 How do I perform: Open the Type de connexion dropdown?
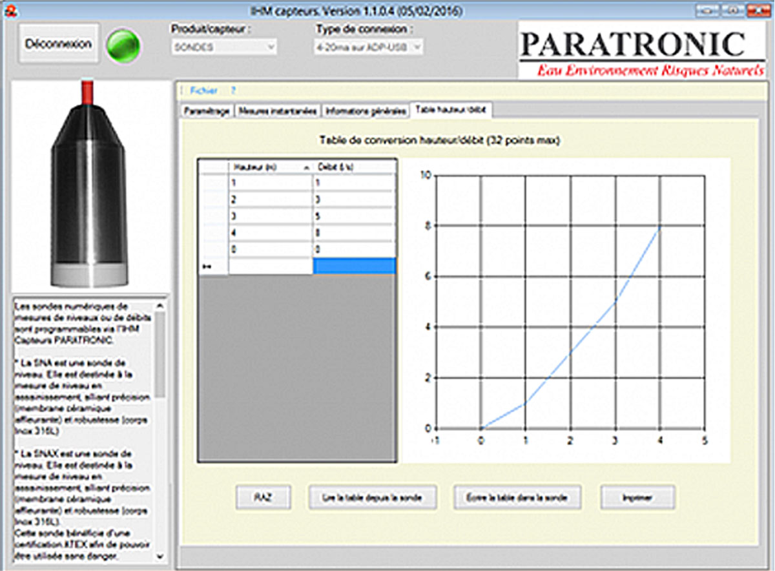(369, 47)
